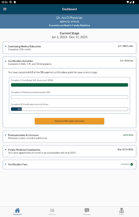
Task: Expand Professionalism & Licensure section arrow
Action: click(x=5, y=135)
